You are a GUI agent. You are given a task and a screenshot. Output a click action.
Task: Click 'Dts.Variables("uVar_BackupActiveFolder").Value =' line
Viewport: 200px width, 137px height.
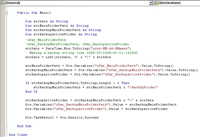(96, 109)
